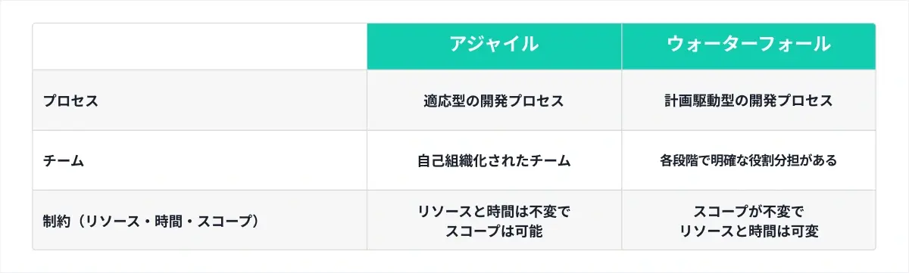Click 開発プロセス in the Waterfall process cell

pos(792,101)
